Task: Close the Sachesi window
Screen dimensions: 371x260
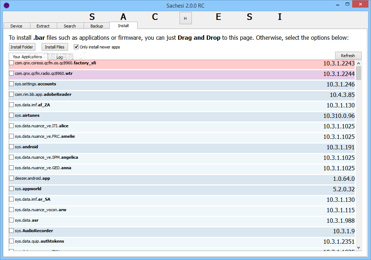Action: [x=361, y=4]
